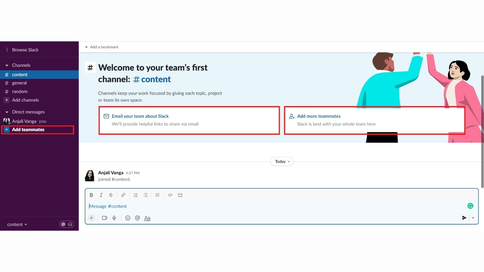Open the Today date dropdown

(282, 161)
